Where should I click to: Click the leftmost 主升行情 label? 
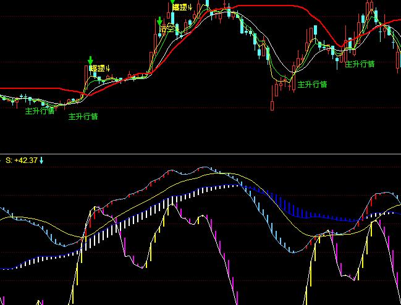[x=40, y=112]
